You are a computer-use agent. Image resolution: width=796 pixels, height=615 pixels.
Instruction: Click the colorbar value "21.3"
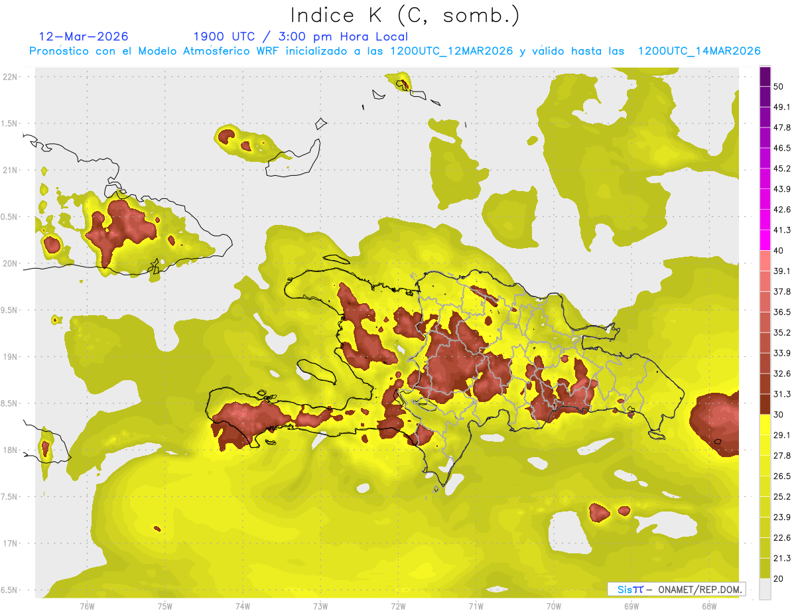pyautogui.click(x=782, y=558)
